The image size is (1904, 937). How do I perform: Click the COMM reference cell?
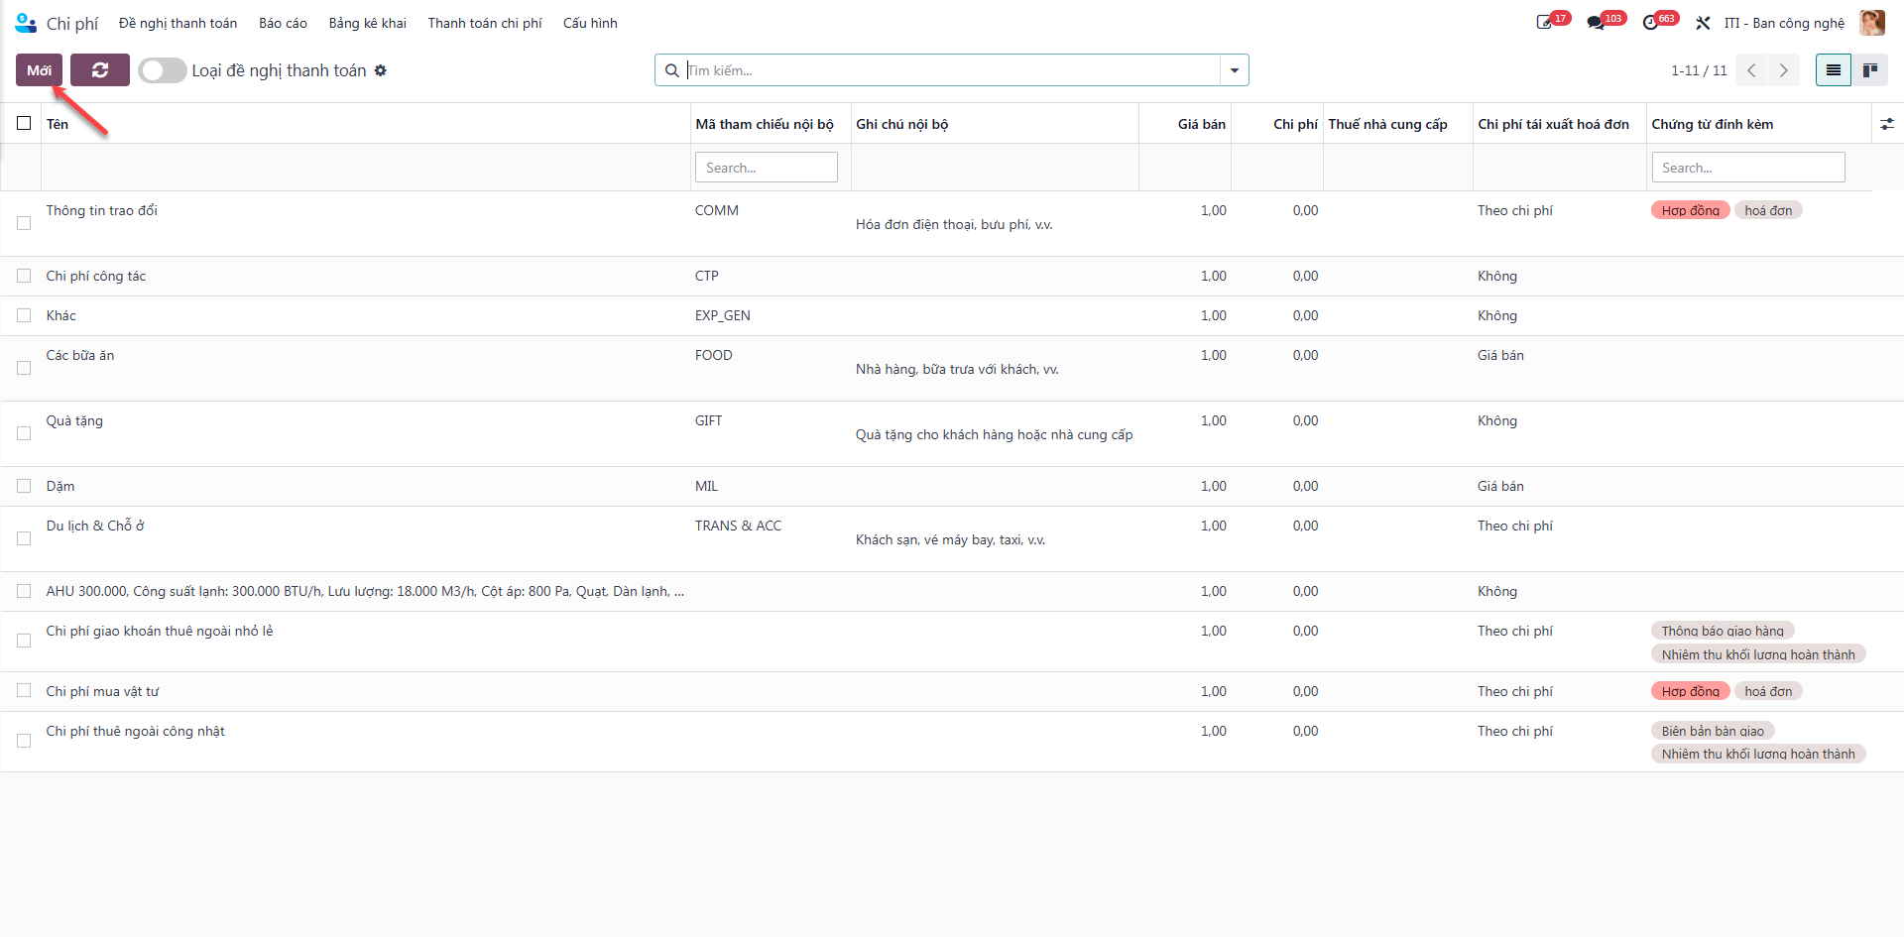pos(717,210)
